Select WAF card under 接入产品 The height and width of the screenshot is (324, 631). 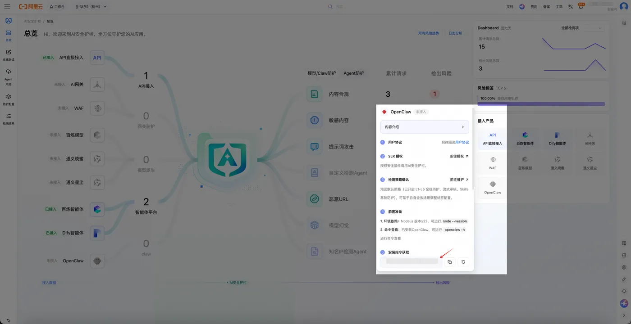tap(493, 163)
